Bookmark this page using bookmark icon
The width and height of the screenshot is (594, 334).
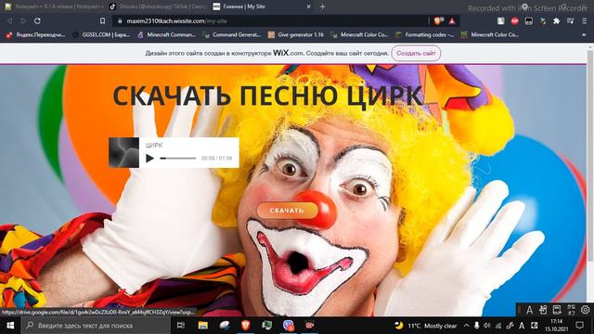pos(102,20)
